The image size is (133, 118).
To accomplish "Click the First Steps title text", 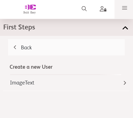I will [x=19, y=27].
